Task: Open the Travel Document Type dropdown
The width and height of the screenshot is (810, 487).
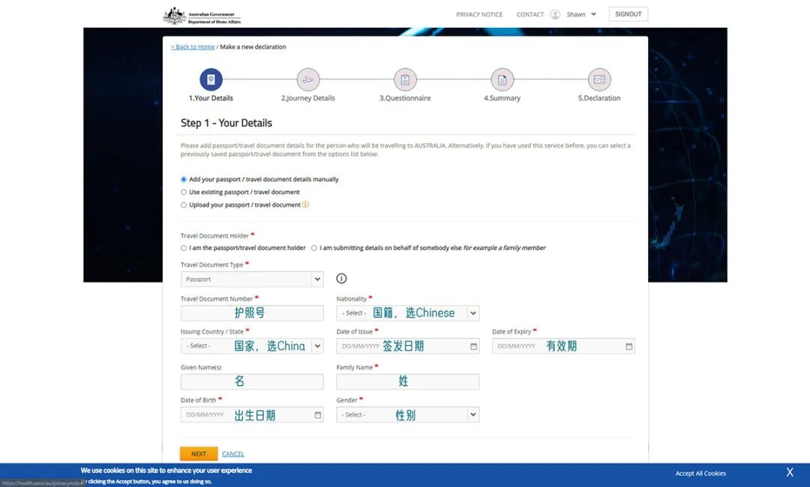Action: [252, 279]
